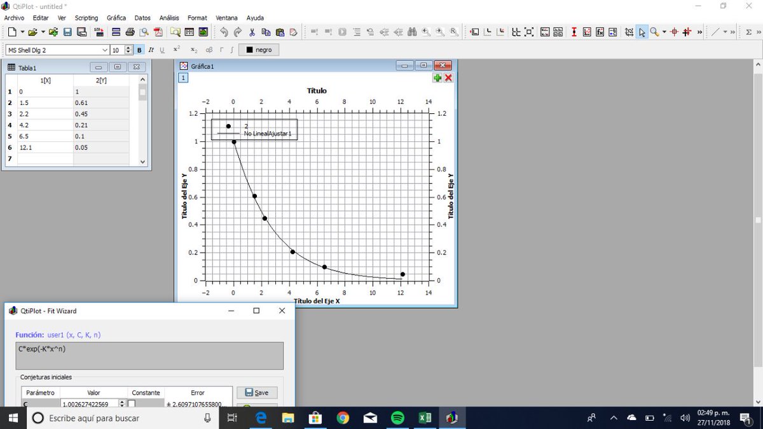Check the Constante checkbox for parameter C
The width and height of the screenshot is (763, 429).
(x=132, y=404)
